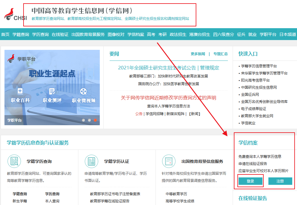Image resolution: width=297 pixels, height=205 pixels.
Task: Open 四六级查分 in the navigation bar
Action: point(223,34)
